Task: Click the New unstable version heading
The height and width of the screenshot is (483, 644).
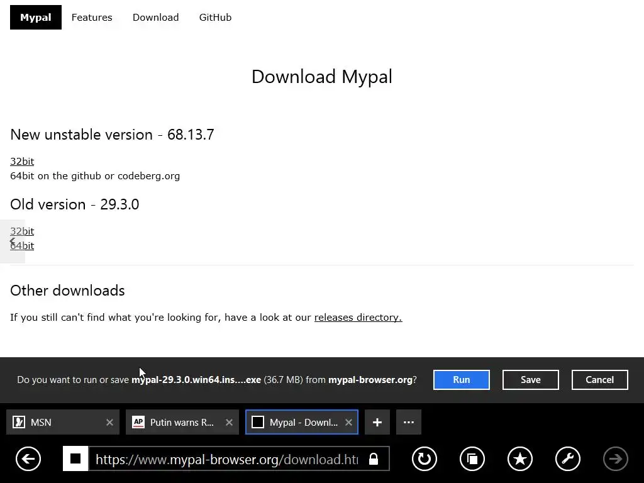Action: pyautogui.click(x=112, y=135)
